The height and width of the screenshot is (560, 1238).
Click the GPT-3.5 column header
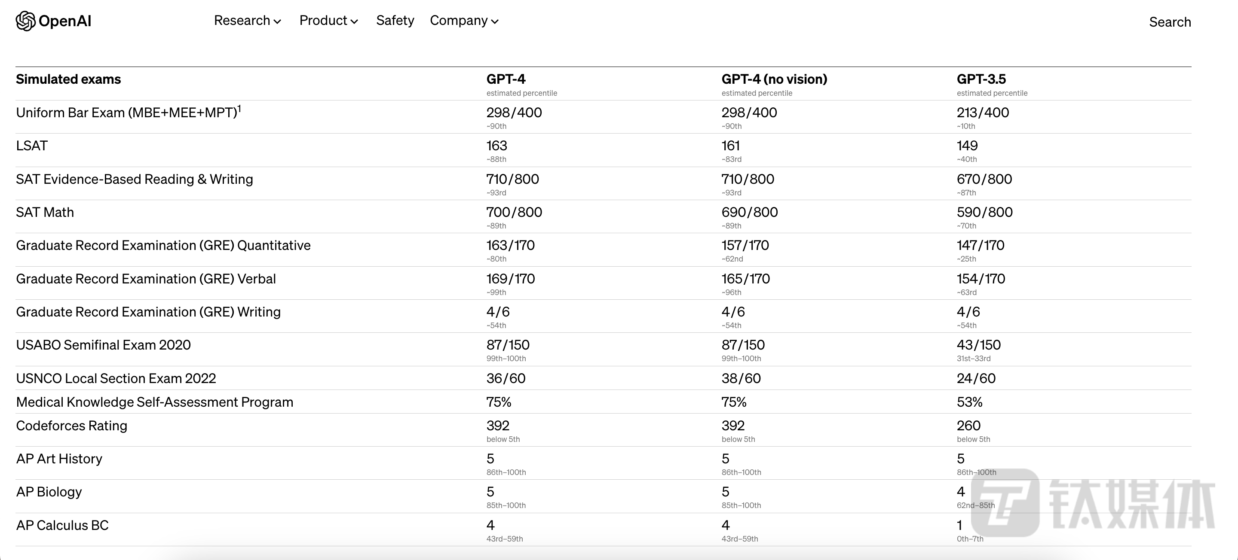click(x=981, y=79)
